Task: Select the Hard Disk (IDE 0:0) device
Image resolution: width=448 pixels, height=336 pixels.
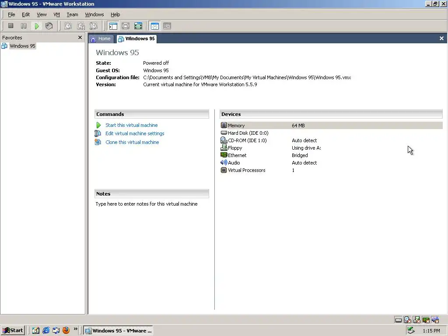Action: (x=332, y=133)
